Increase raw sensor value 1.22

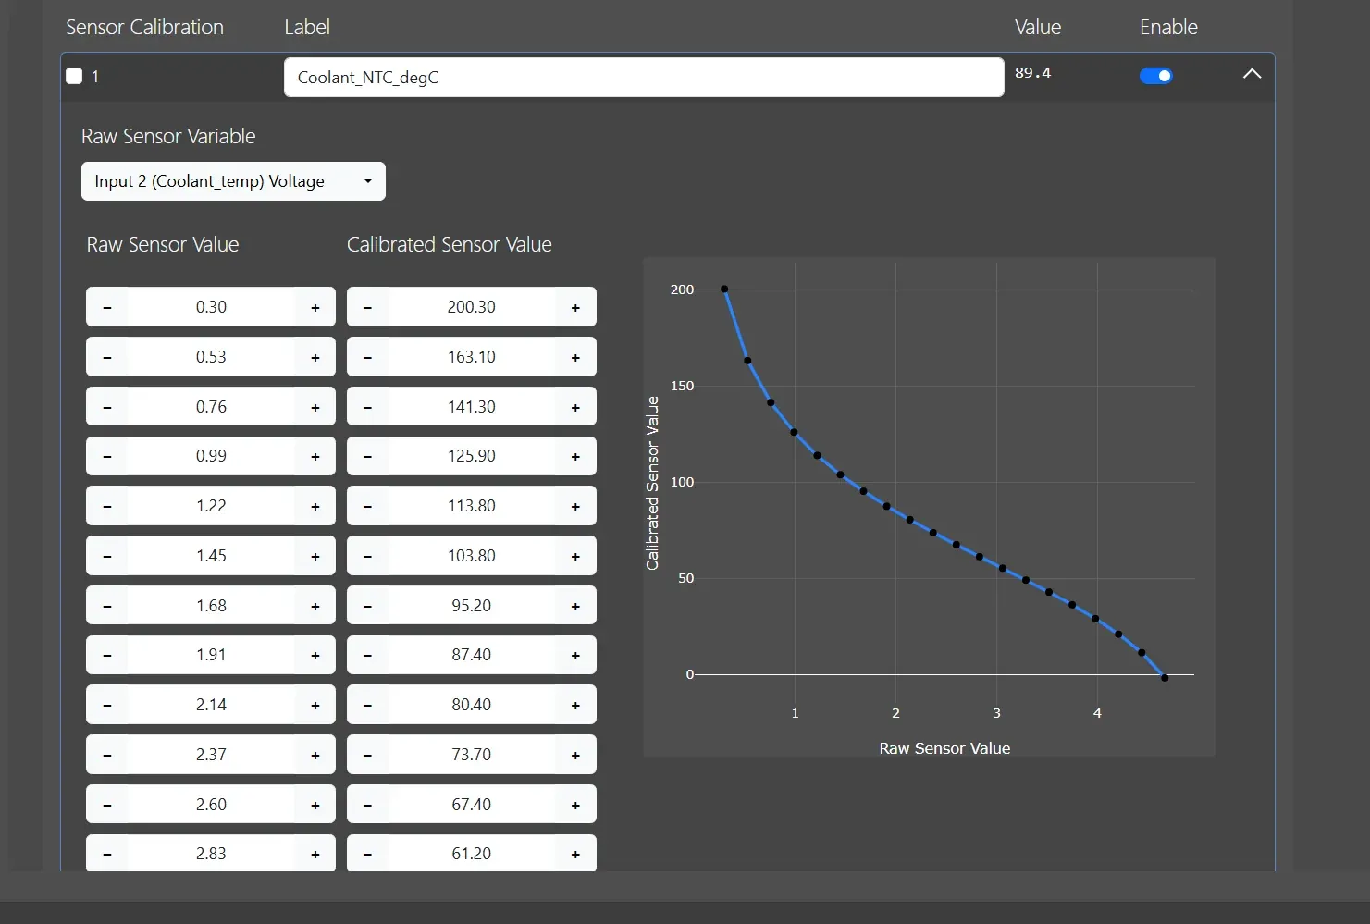[x=315, y=506]
